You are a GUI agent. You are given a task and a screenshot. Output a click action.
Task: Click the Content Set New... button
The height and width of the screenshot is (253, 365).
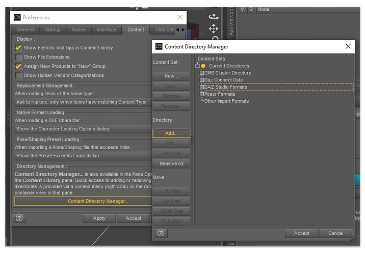[171, 76]
